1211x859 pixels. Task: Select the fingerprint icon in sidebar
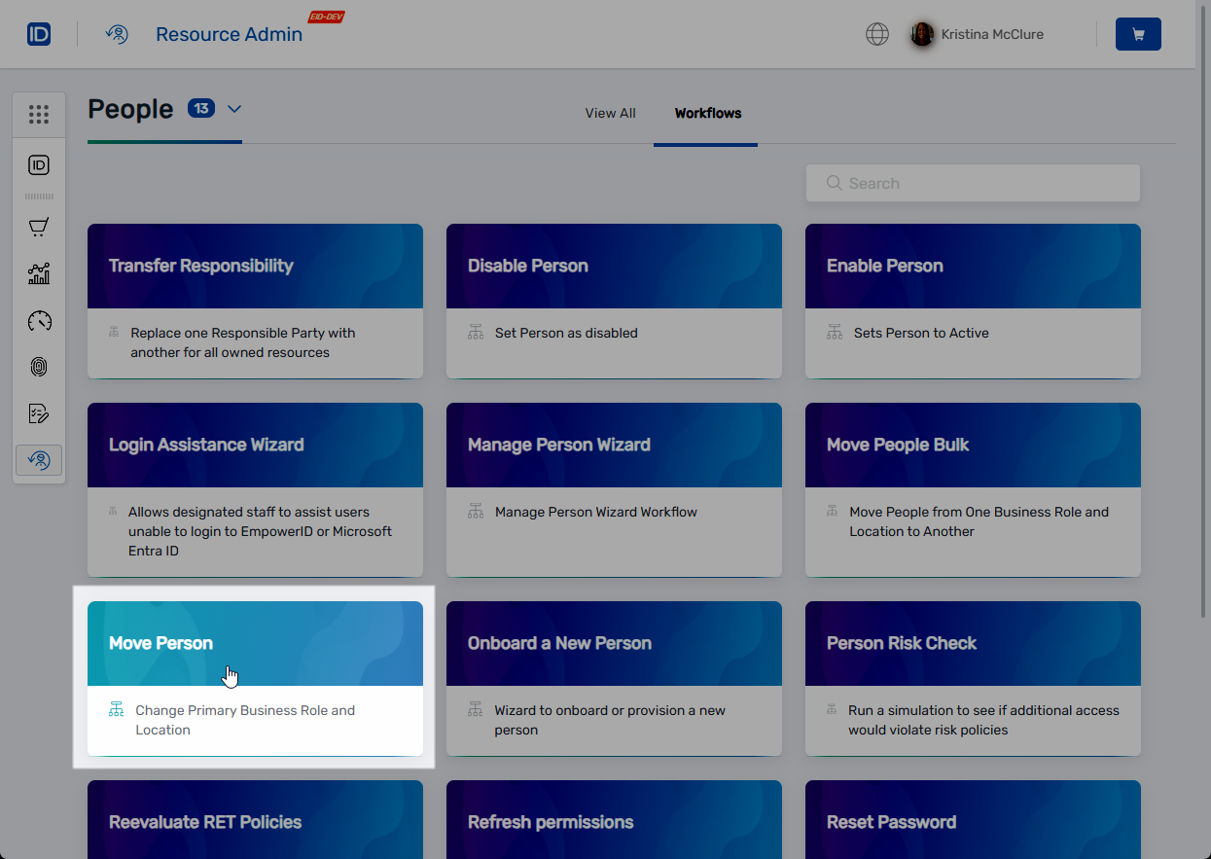pyautogui.click(x=39, y=367)
